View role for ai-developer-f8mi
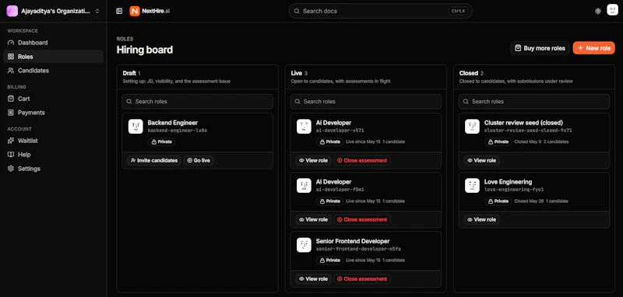 [313, 220]
